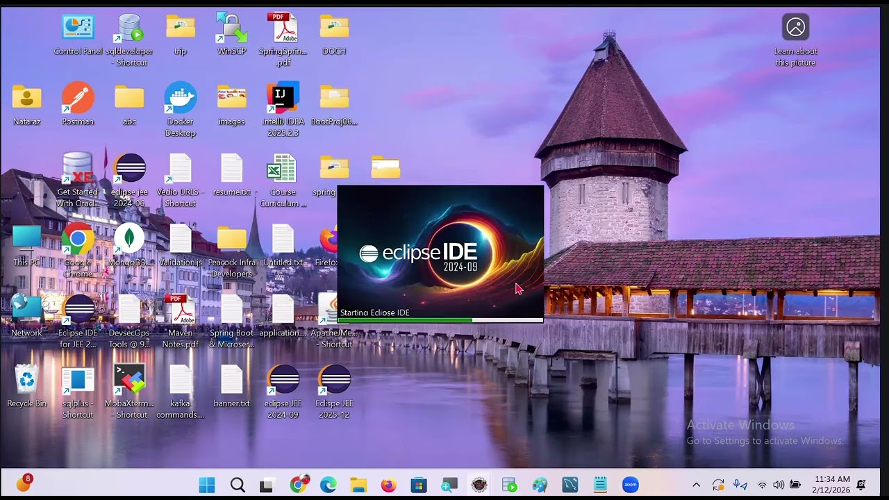Select the resume.txt file

pyautogui.click(x=232, y=175)
